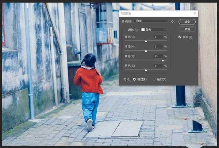Focus the 黄色(Y) field showing 81

point(158,56)
